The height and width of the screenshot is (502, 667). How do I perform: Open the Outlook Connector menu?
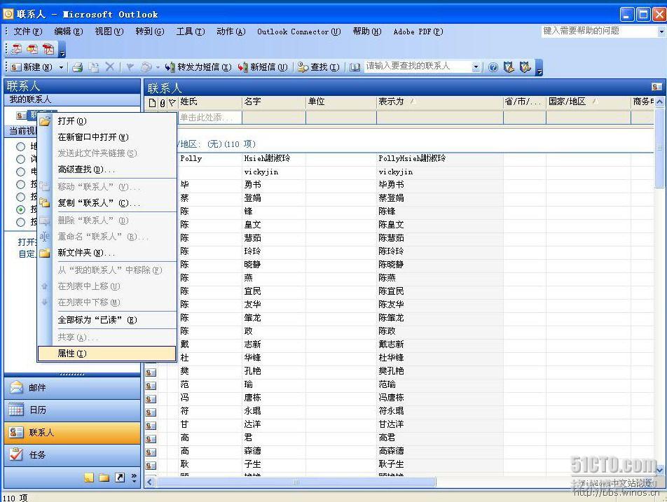pos(298,32)
